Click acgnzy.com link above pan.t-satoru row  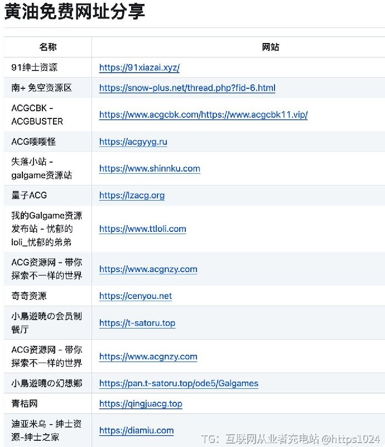148,356
